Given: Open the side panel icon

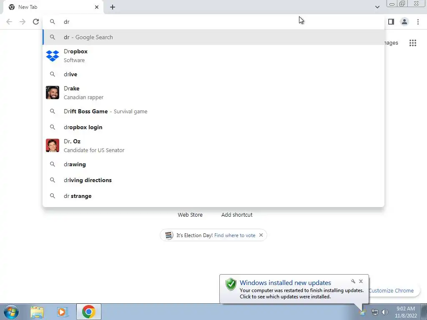Looking at the screenshot, I should (x=391, y=22).
